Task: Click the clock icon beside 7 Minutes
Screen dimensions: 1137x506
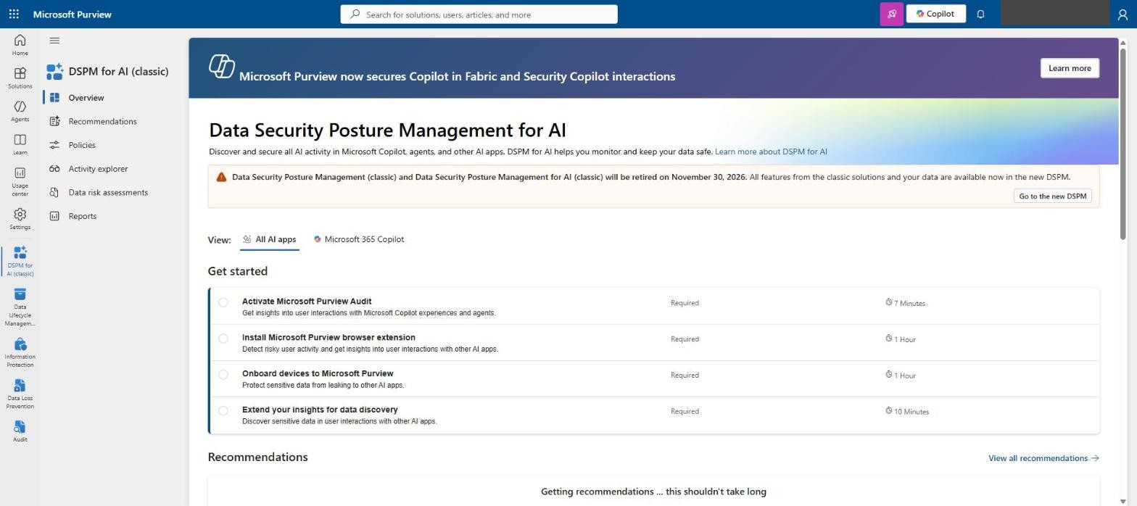Action: point(888,302)
